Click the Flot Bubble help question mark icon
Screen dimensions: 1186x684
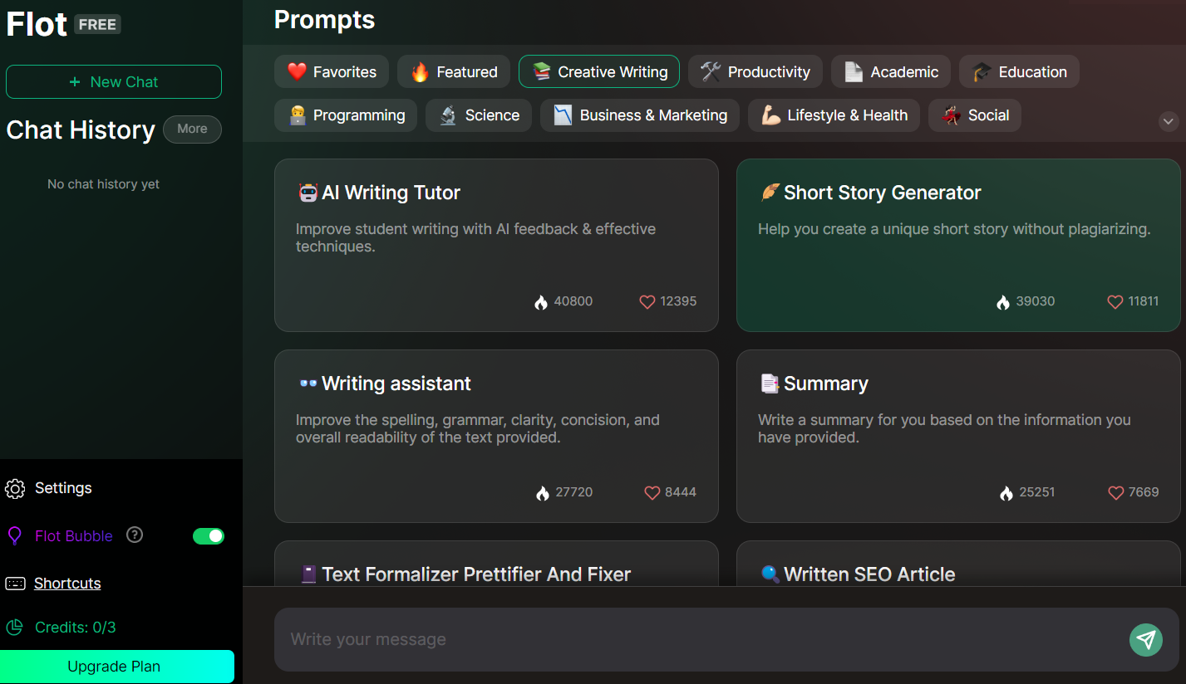[x=135, y=535]
